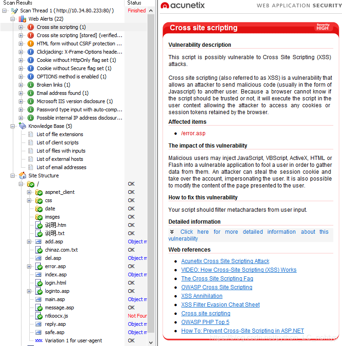Open the XSS Filter Evasion Cheat Sheet link
This screenshot has width=342, height=346.
220,305
